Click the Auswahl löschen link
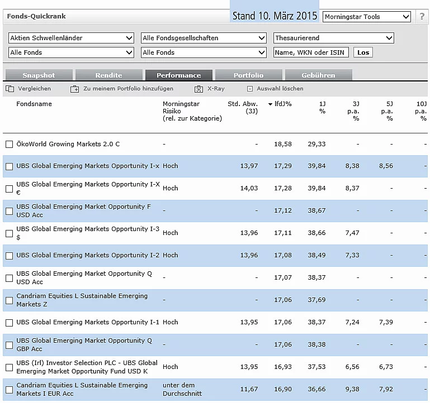Screen dimensions: 430x403 click(x=280, y=88)
